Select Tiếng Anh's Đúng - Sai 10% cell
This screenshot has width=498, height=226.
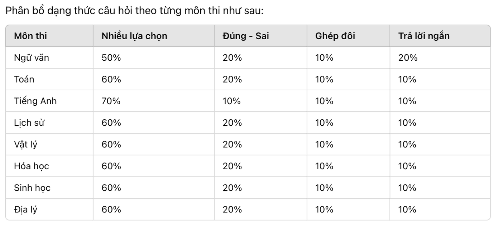click(232, 101)
